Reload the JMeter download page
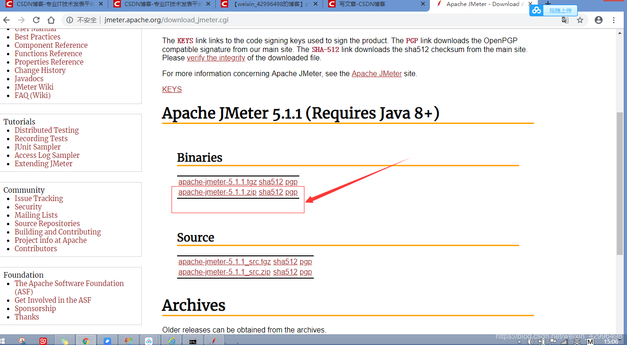This screenshot has height=345, width=627. tap(36, 20)
